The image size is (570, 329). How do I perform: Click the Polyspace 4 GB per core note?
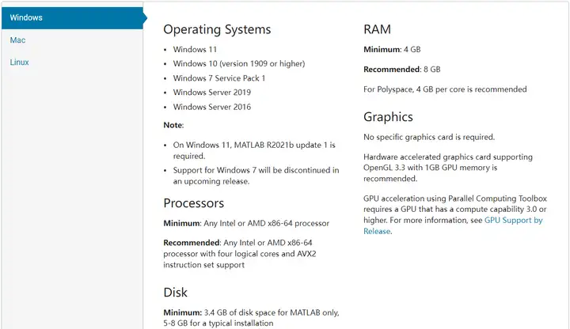445,89
